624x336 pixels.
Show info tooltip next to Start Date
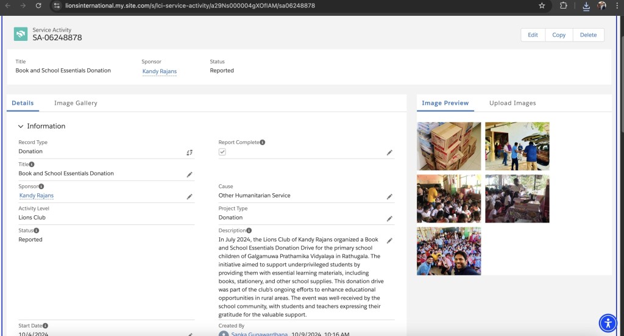pyautogui.click(x=45, y=326)
